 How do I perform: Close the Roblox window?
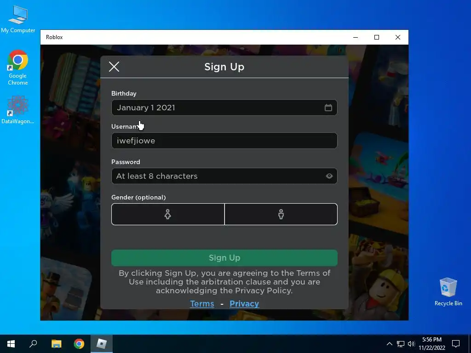pos(398,37)
